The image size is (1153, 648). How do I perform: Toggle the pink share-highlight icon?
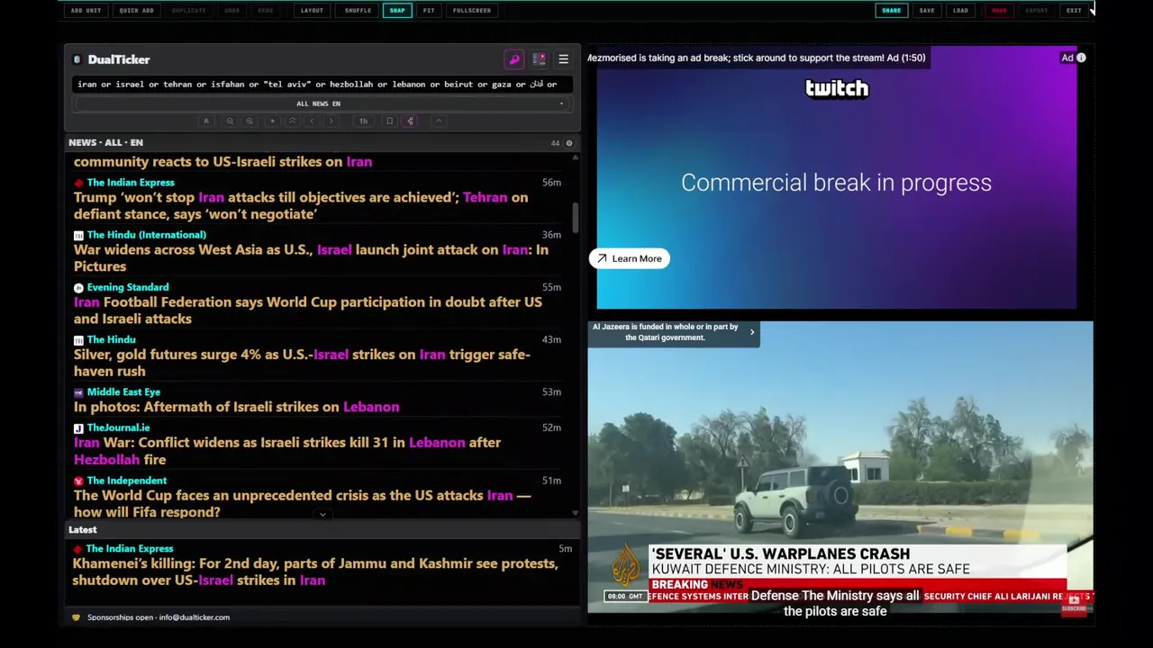410,121
